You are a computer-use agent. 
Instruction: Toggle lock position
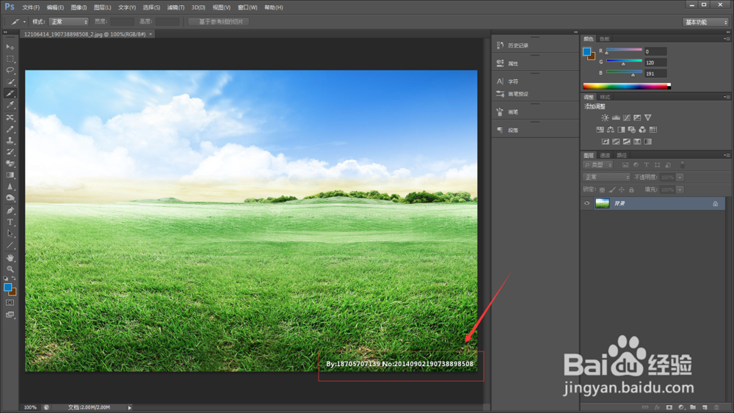pyautogui.click(x=622, y=190)
